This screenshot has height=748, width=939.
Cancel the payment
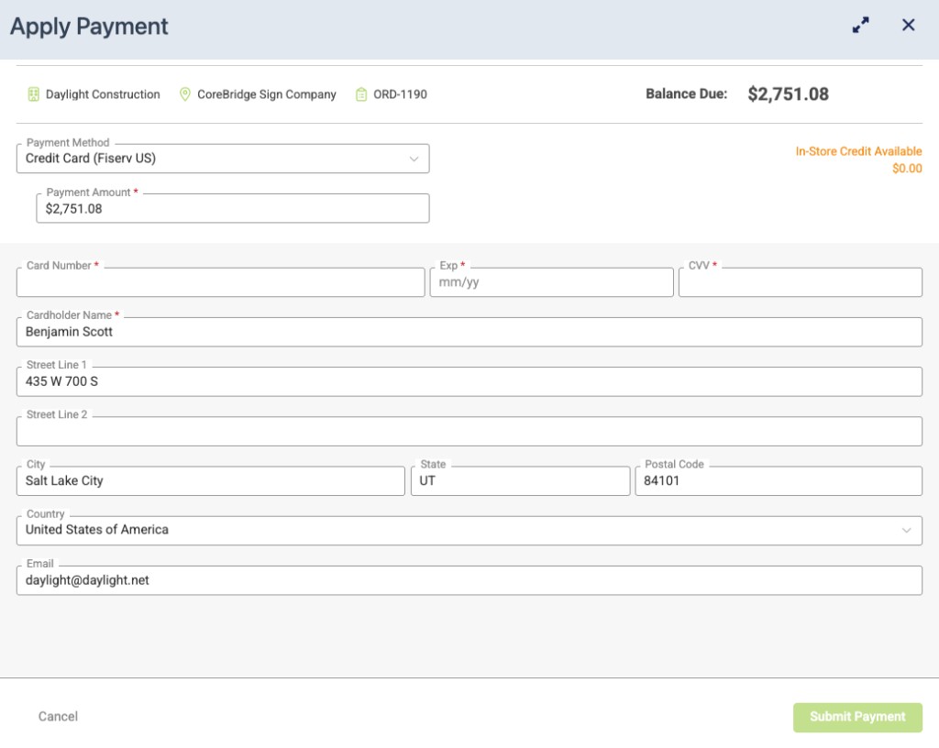(x=58, y=716)
